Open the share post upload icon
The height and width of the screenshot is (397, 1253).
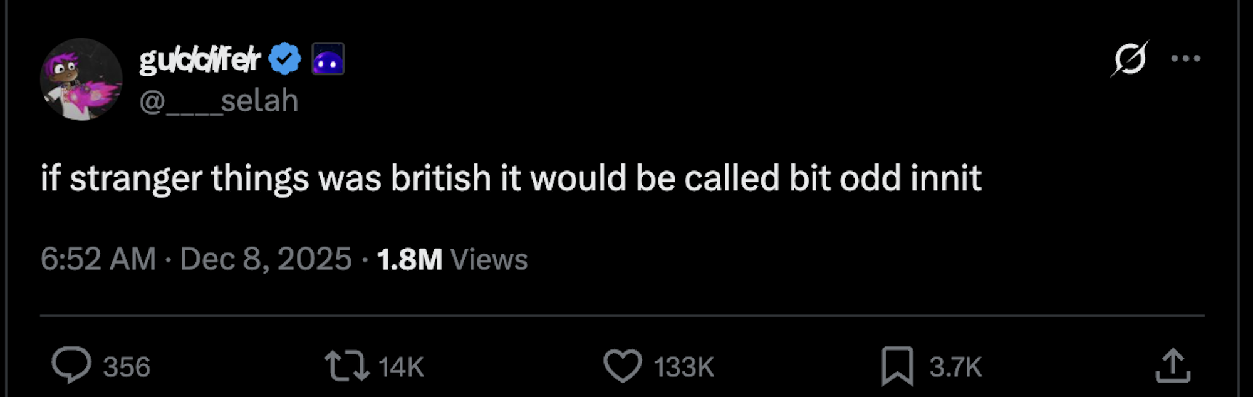coord(1172,365)
